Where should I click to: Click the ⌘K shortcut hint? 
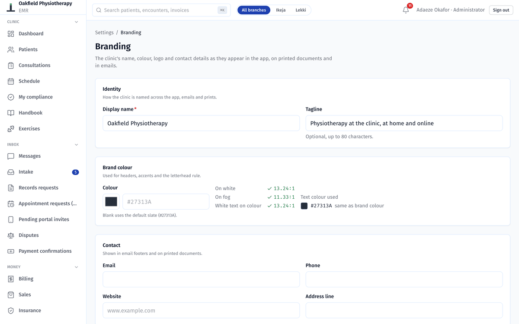(x=222, y=10)
